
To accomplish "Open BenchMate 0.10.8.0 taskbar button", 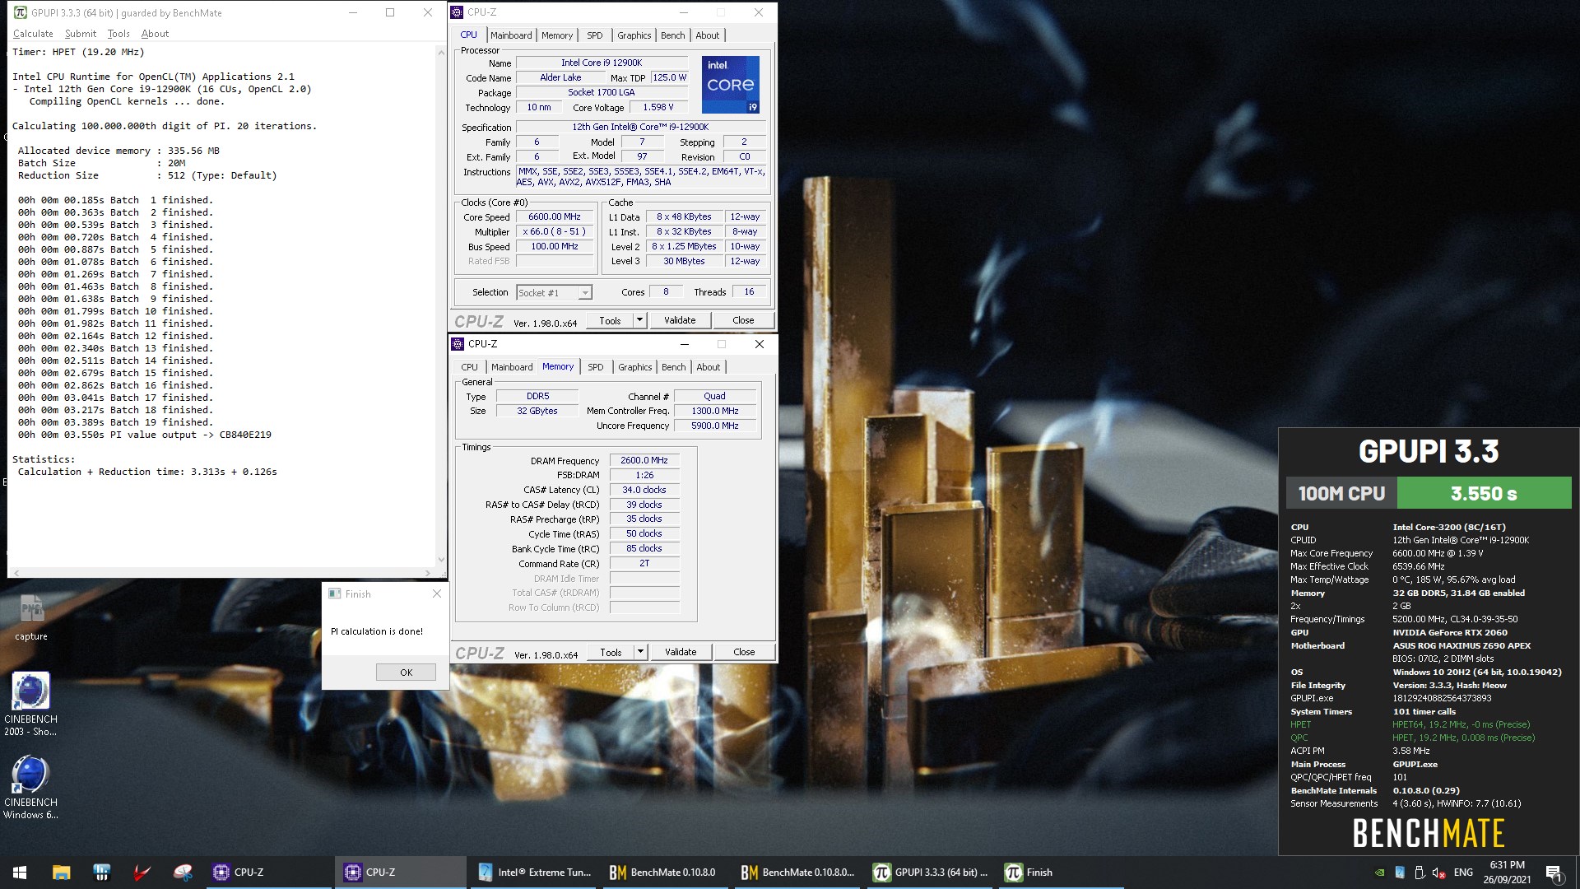I will 665,873.
